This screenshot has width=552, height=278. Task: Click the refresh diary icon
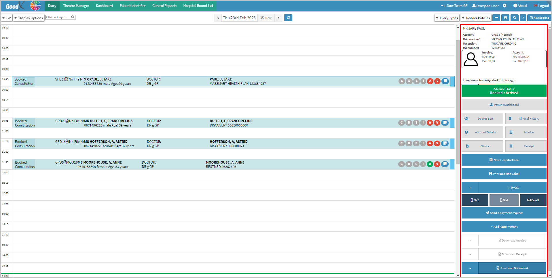point(288,18)
